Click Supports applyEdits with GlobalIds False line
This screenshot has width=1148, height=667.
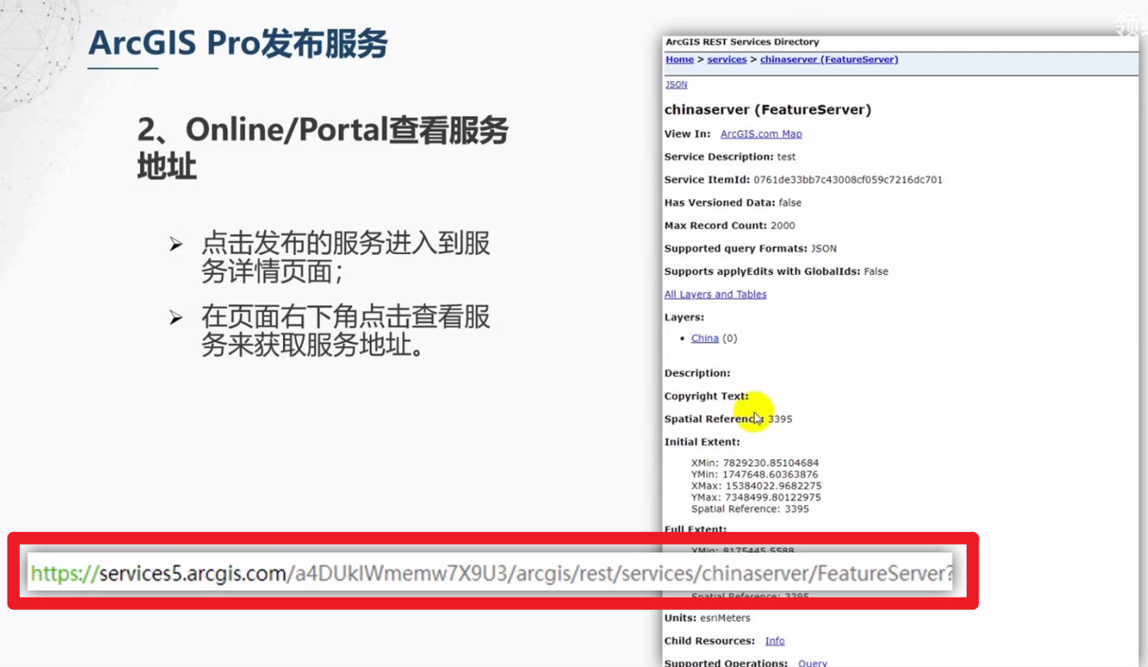coord(776,271)
